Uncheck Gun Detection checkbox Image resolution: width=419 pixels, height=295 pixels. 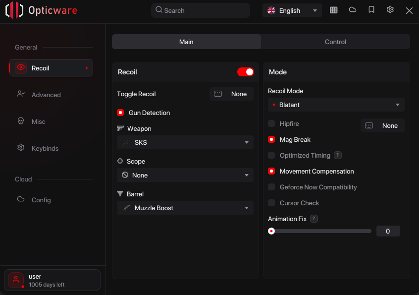click(x=120, y=113)
